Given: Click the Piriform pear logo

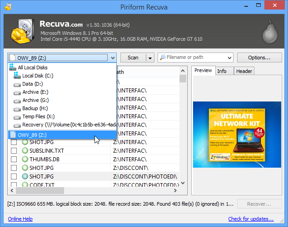Looking at the screenshot, I should point(270,32).
